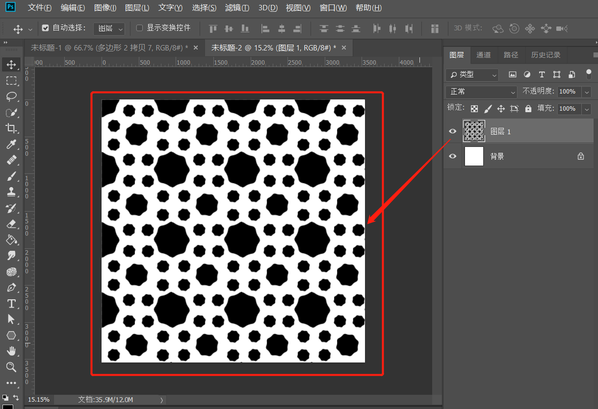Screen dimensions: 598x409
Task: Open the blend mode 正常 dropdown
Action: (482, 92)
